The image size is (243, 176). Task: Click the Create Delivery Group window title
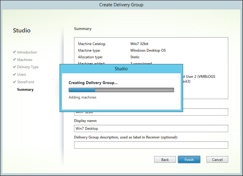click(x=121, y=5)
